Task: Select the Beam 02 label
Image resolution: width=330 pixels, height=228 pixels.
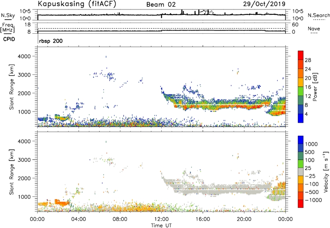Action: pyautogui.click(x=161, y=5)
